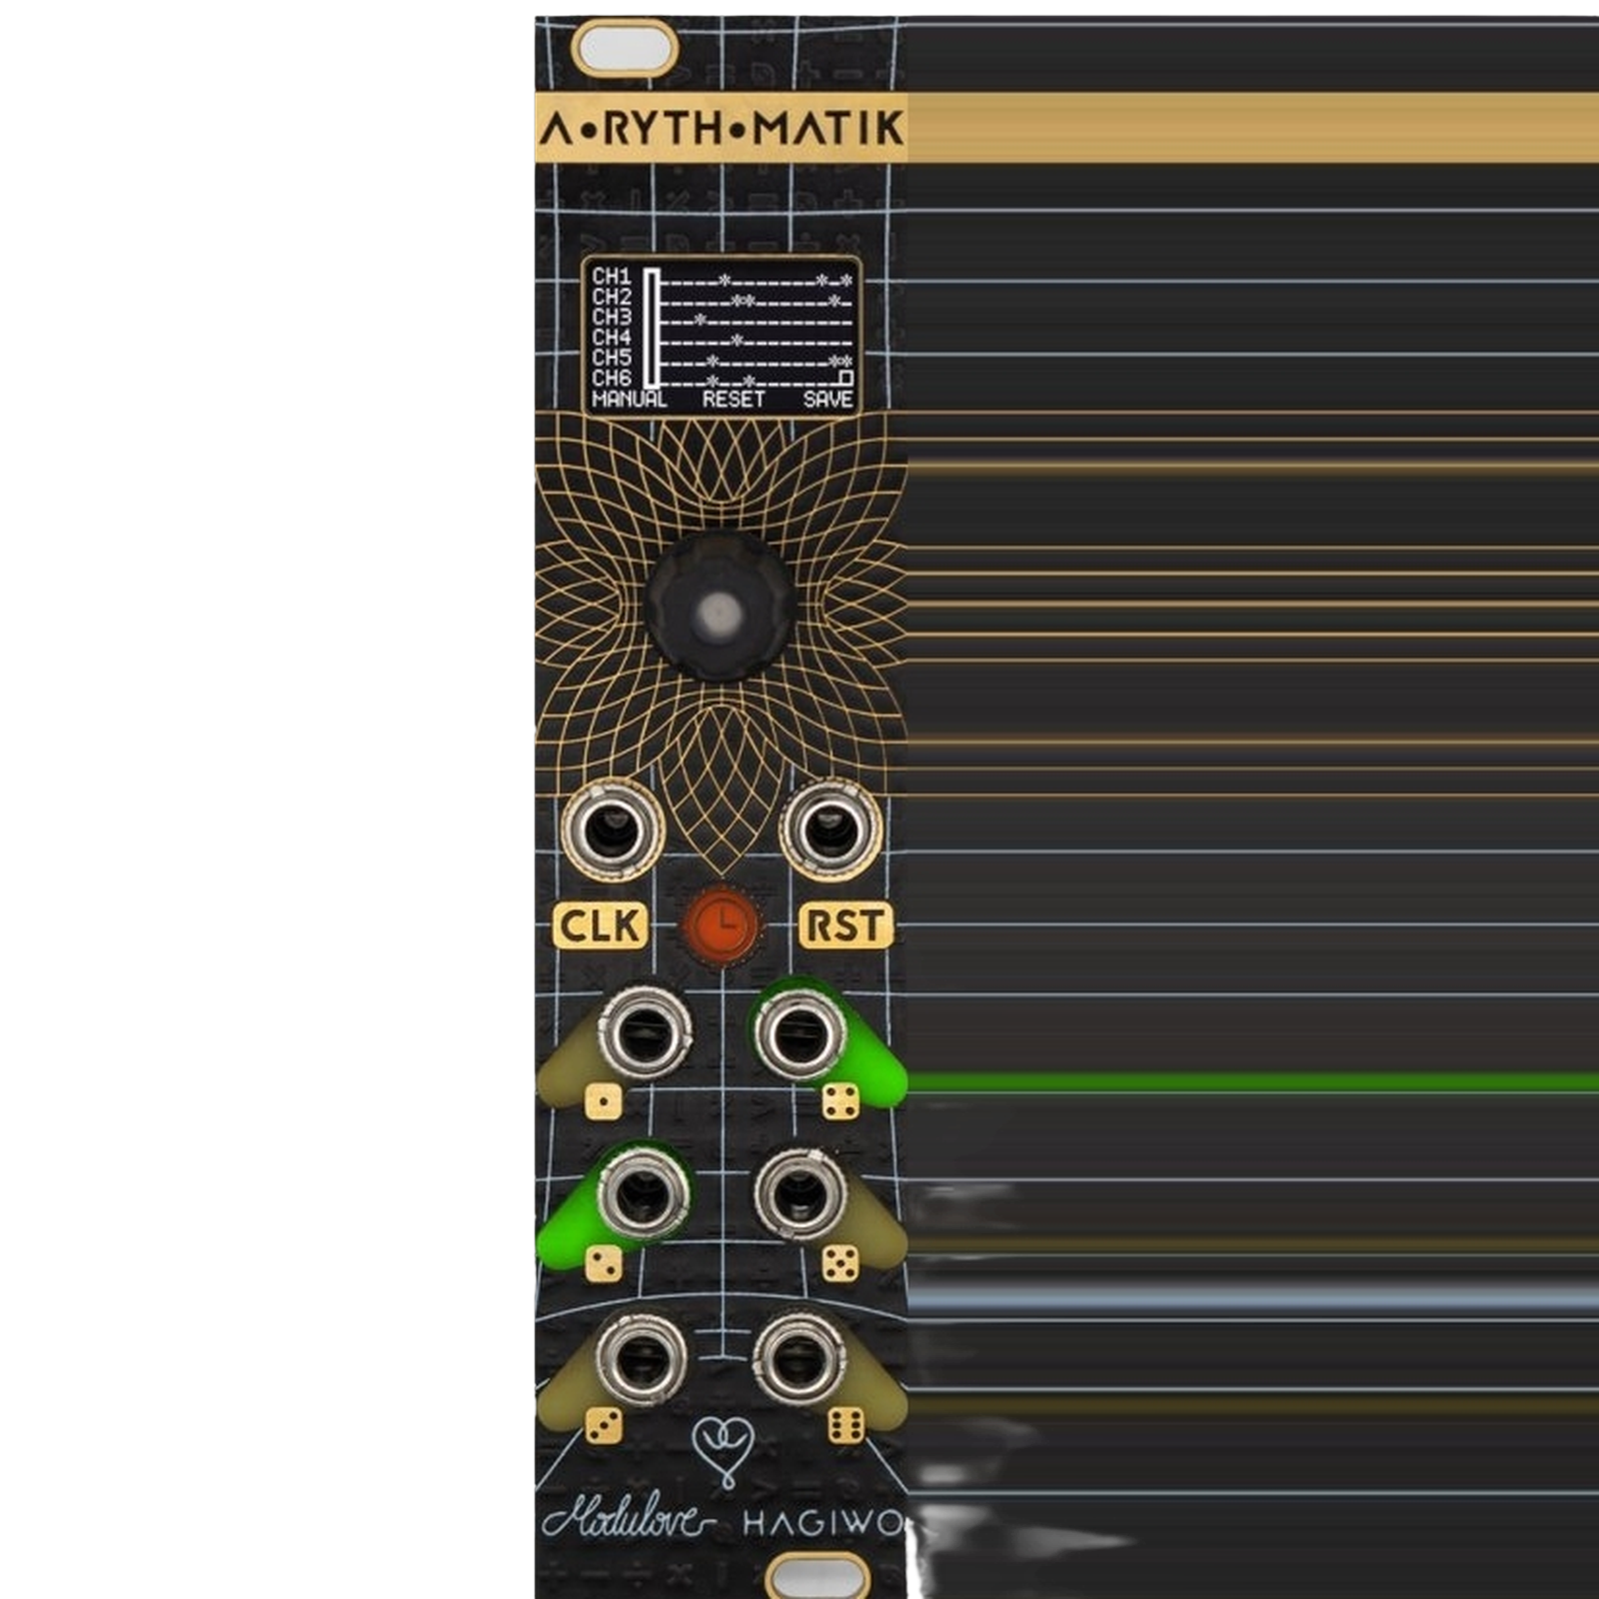This screenshot has width=1599, height=1599.
Task: Select MANUAL on the OLED display
Action: 629,399
